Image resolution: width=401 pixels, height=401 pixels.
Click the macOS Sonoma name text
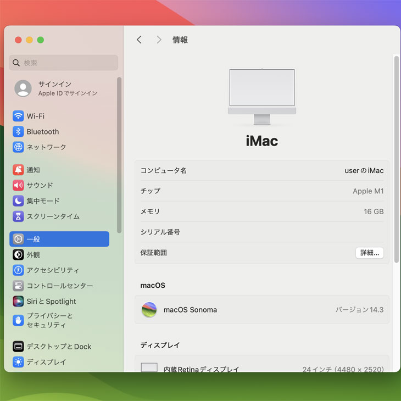point(190,310)
